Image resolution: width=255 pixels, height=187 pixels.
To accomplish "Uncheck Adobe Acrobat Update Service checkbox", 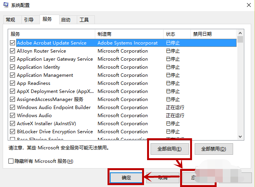I will [13, 43].
